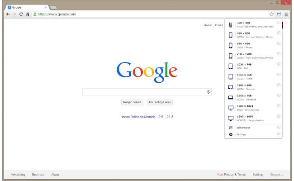
Task: Open the +Ionut profile link
Action: click(208, 25)
